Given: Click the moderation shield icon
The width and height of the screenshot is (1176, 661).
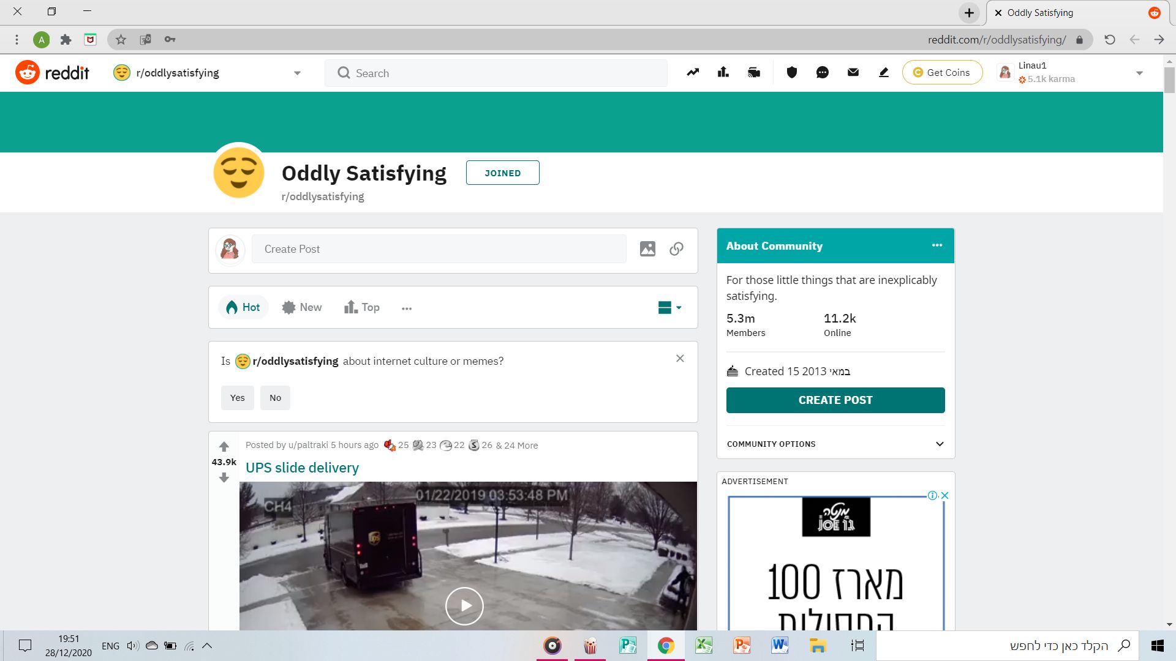Looking at the screenshot, I should pos(791,72).
